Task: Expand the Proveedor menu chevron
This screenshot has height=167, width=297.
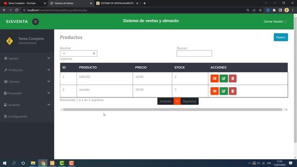Action: point(49,93)
